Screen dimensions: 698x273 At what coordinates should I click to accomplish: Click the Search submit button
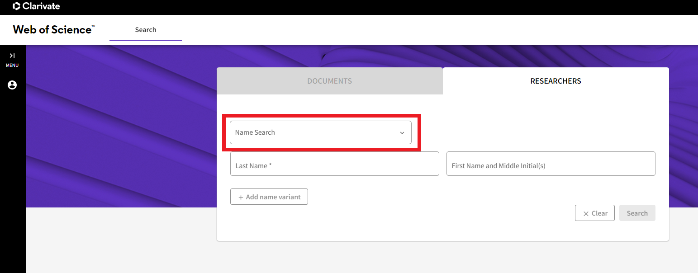tap(637, 213)
